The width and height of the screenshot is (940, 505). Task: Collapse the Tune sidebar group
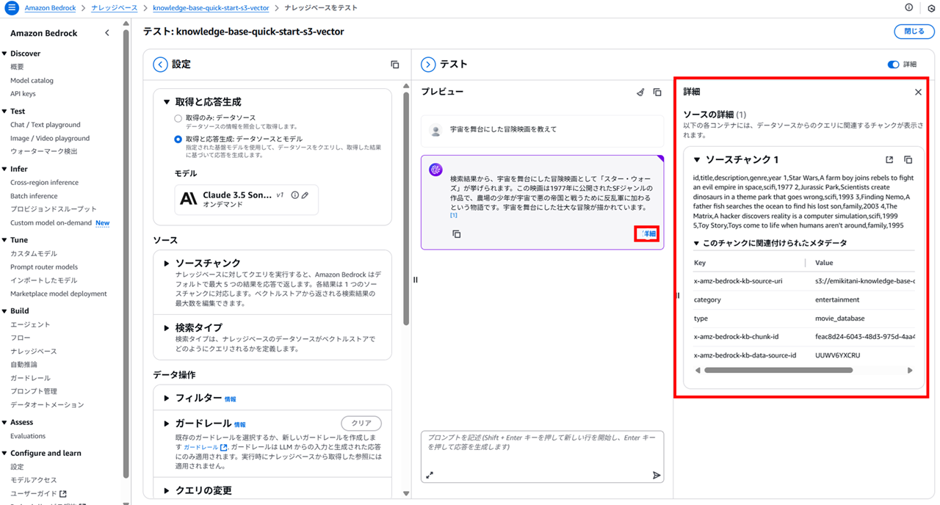click(4, 240)
